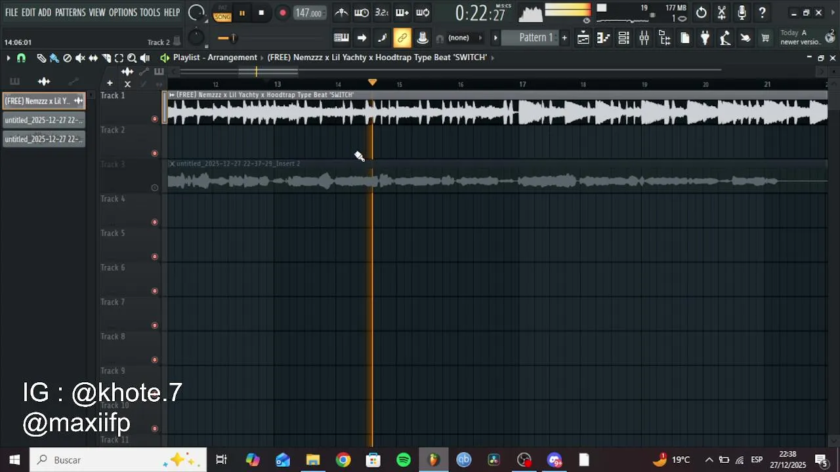
Task: Mute Track 2 with its red dot
Action: tap(155, 153)
